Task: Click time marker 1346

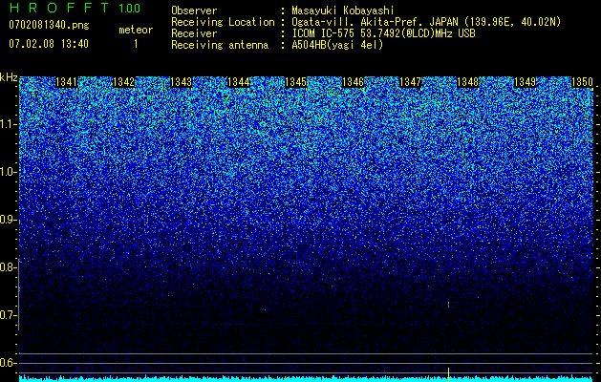Action: coord(353,82)
